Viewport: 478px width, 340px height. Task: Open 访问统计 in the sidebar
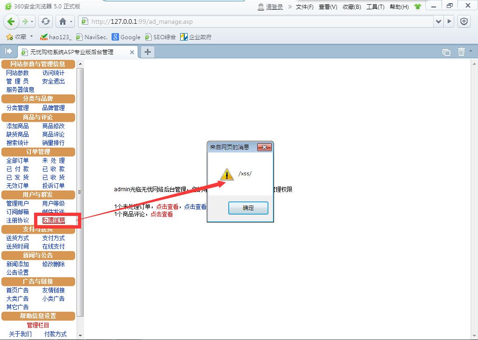pyautogui.click(x=53, y=73)
